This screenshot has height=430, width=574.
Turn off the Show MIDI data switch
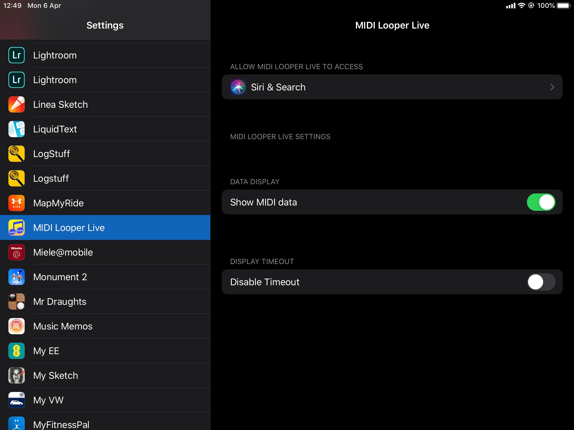point(541,202)
